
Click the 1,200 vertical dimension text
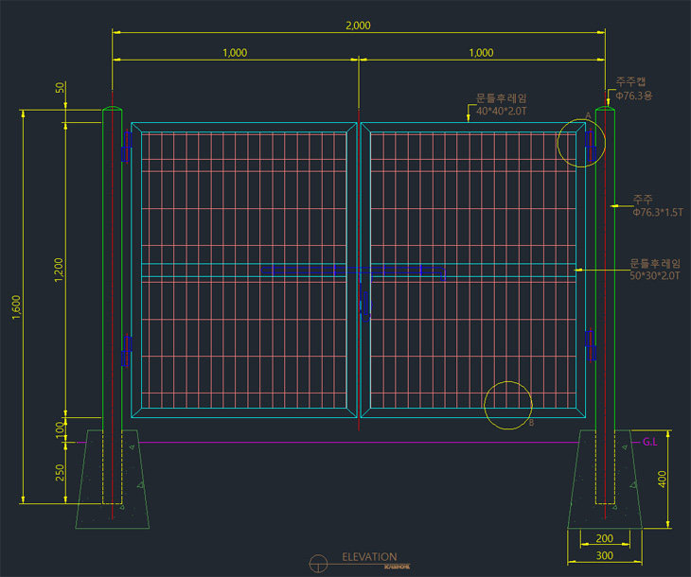(x=59, y=270)
